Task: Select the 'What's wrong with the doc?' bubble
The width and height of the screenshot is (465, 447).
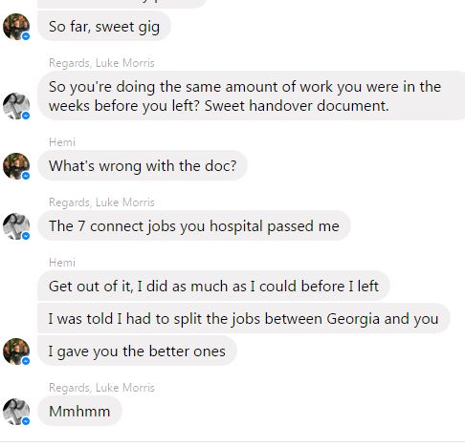Action: click(143, 165)
